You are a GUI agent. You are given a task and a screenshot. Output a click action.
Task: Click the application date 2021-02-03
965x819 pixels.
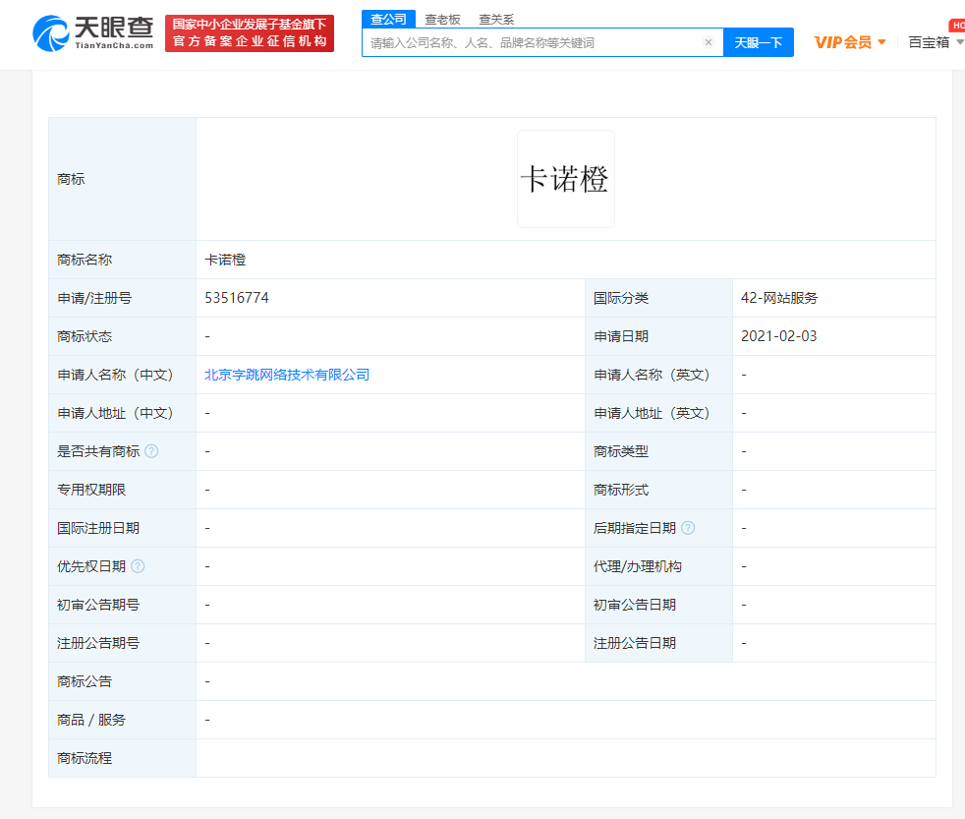tap(778, 336)
